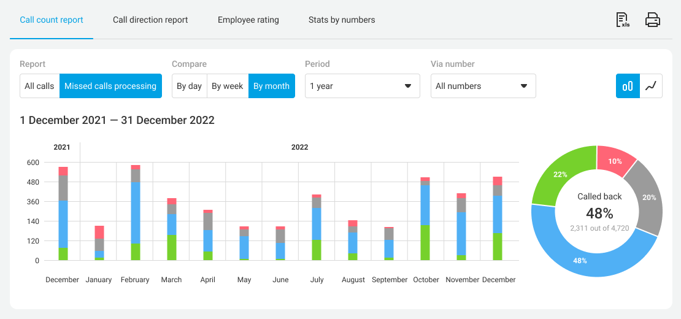The image size is (681, 319).
Task: Compare By week
Action: [227, 86]
